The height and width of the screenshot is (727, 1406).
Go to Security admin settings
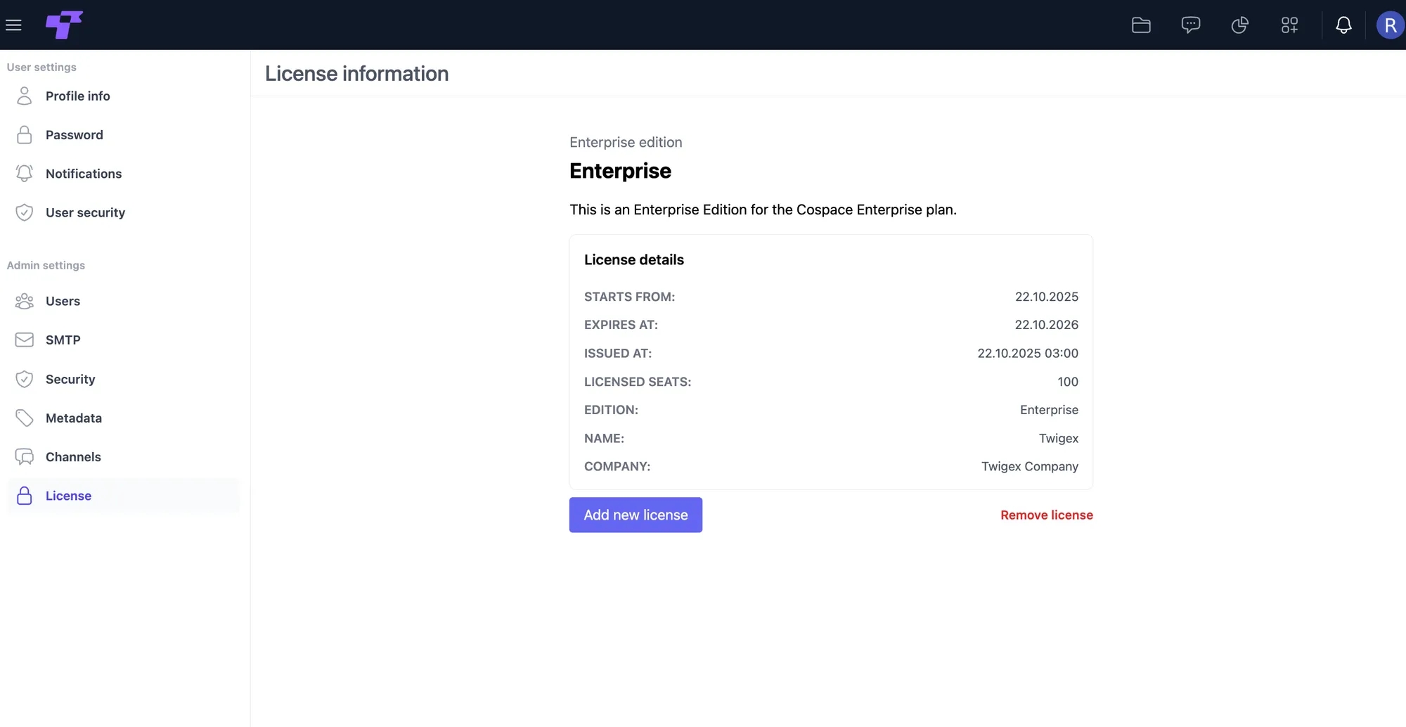[123, 379]
